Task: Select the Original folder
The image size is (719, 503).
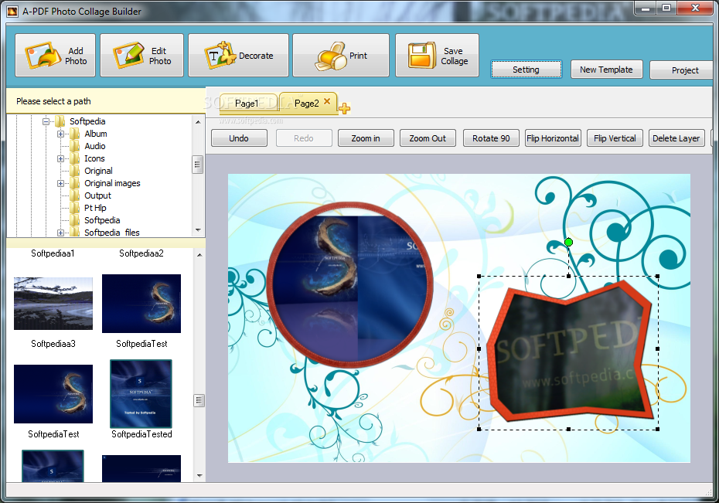Action: tap(98, 171)
